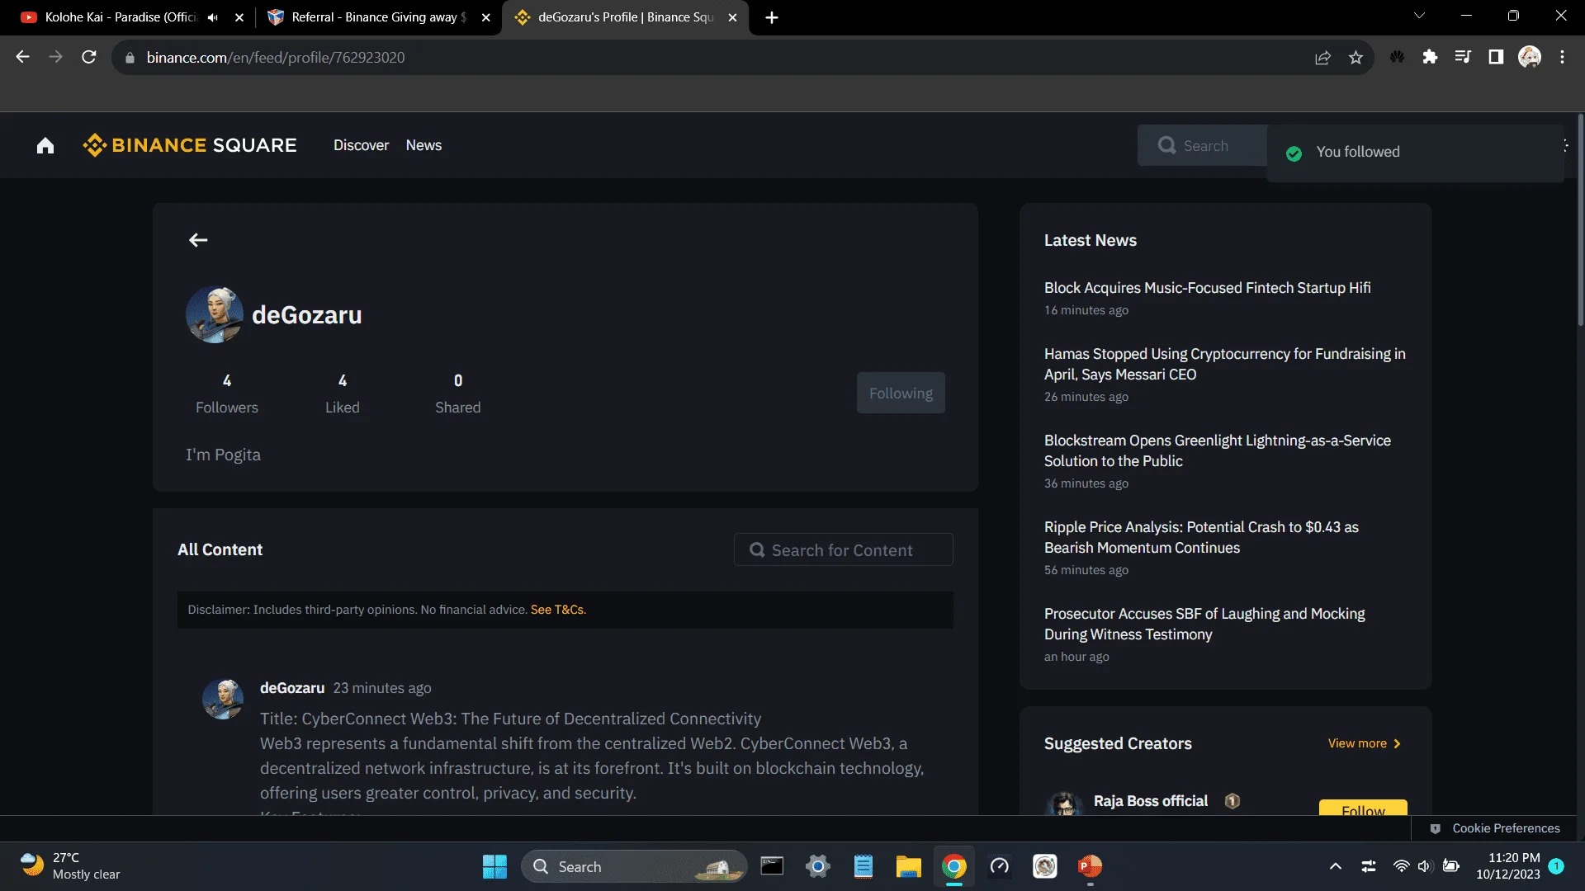
Task: Open the Chrome profile avatar
Action: pos(1530,57)
